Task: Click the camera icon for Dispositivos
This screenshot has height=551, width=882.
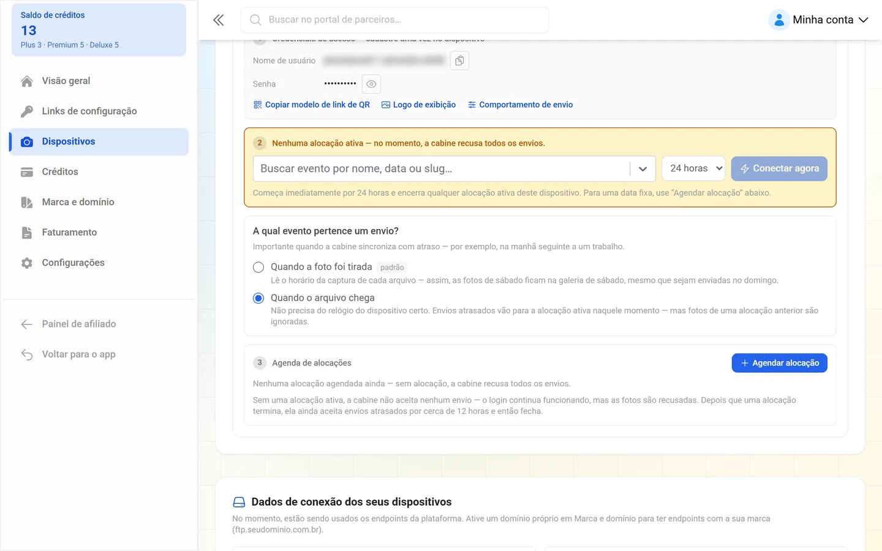Action: [x=27, y=141]
